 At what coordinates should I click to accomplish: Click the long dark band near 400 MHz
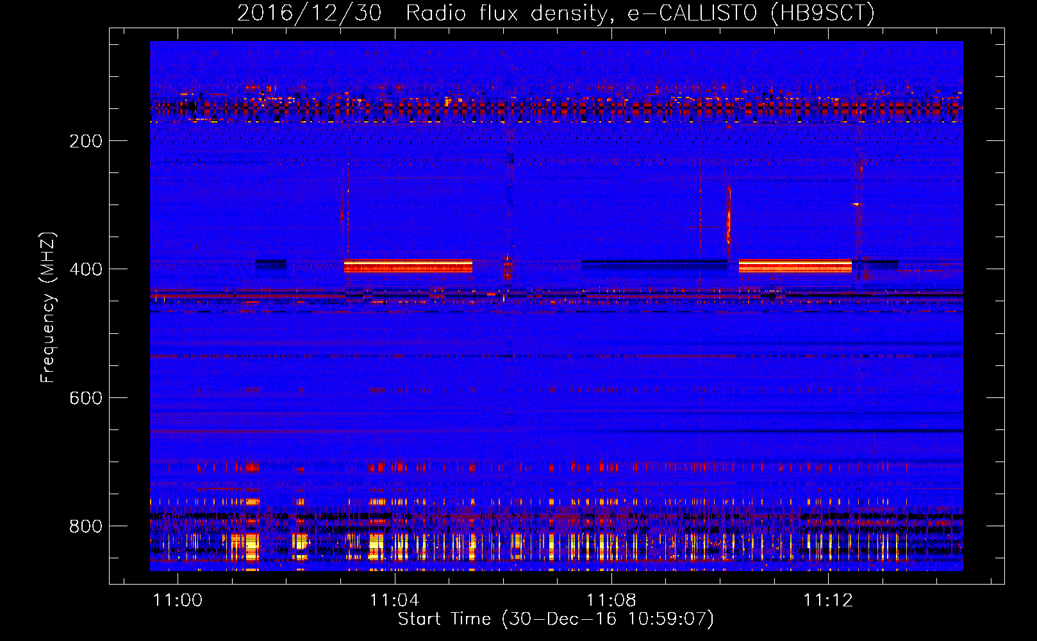(654, 263)
